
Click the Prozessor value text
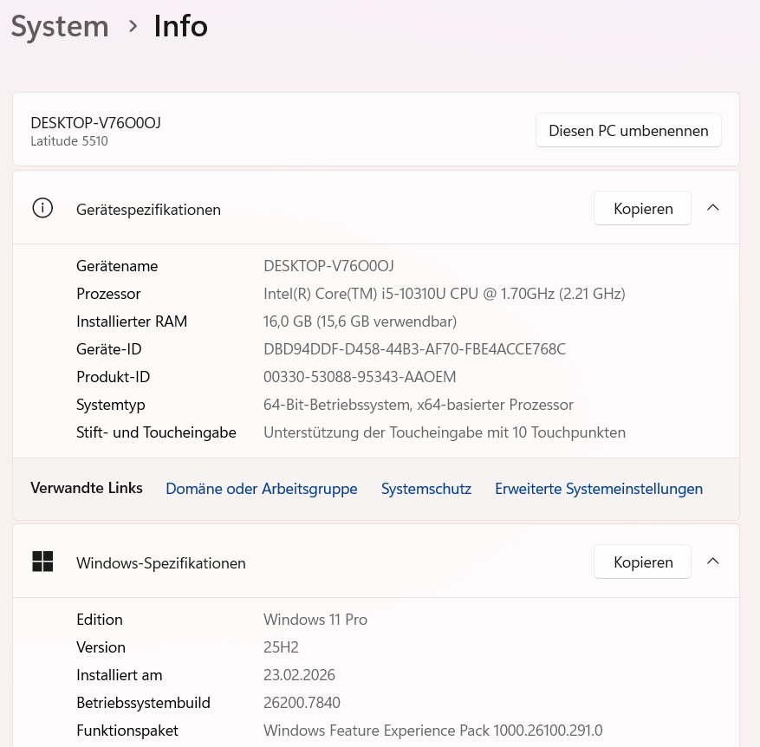click(x=444, y=294)
